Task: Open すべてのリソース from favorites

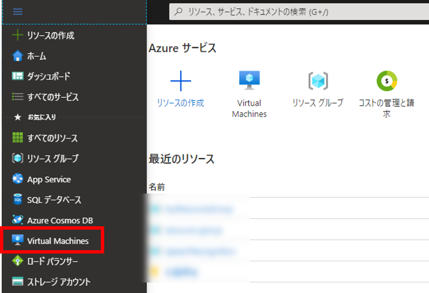Action: pos(52,138)
